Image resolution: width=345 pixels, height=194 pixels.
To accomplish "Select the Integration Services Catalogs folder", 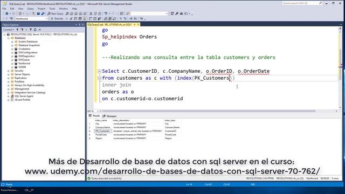I will coord(30,92).
